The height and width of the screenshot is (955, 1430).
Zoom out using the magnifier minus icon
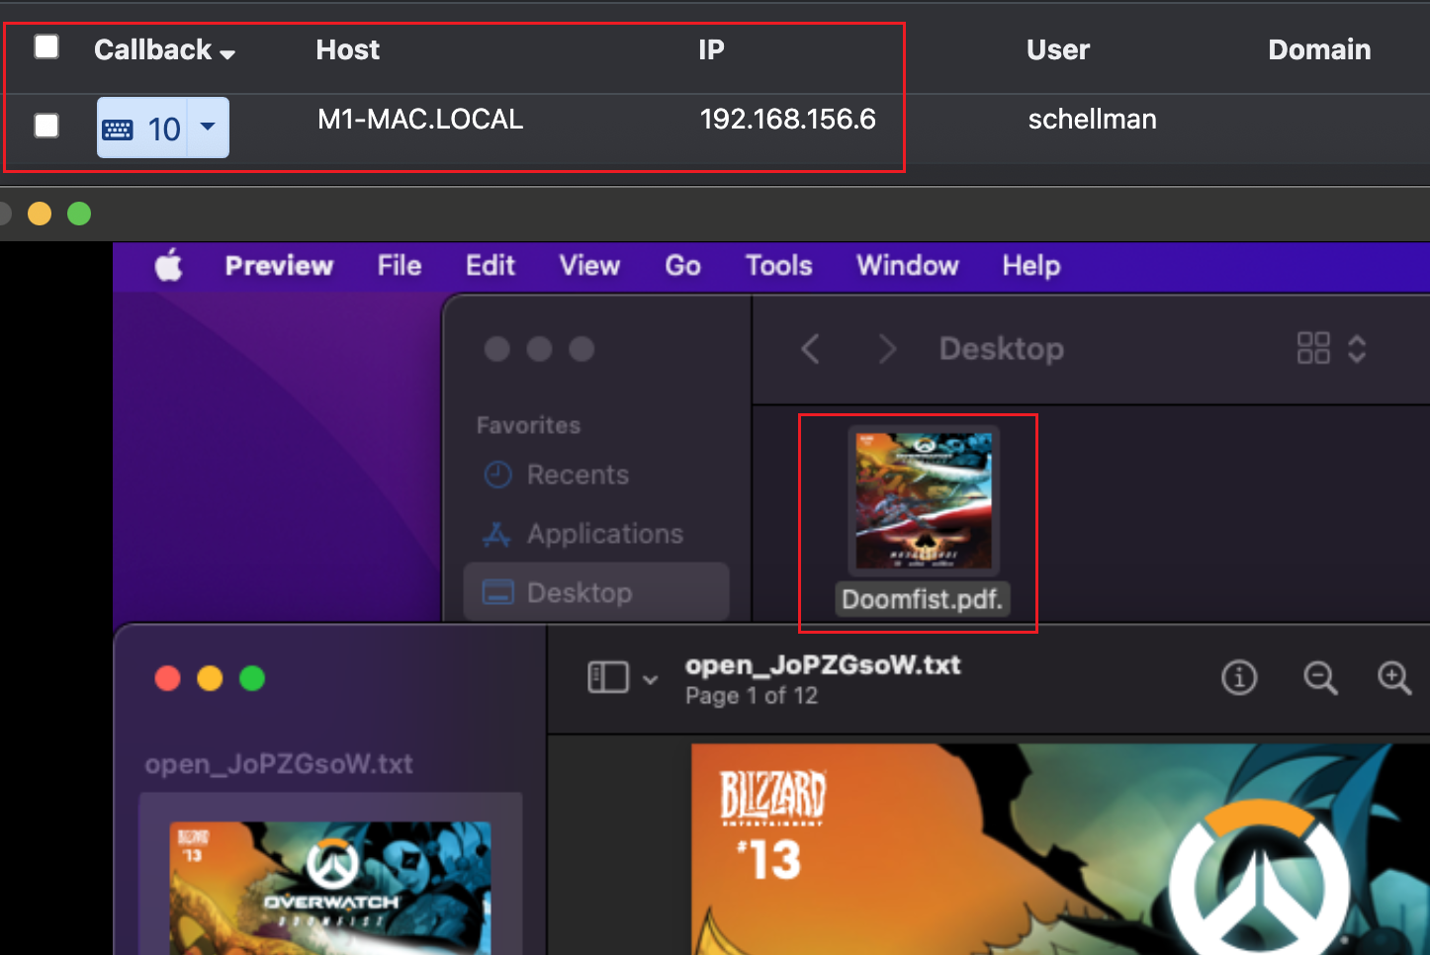[x=1320, y=678]
